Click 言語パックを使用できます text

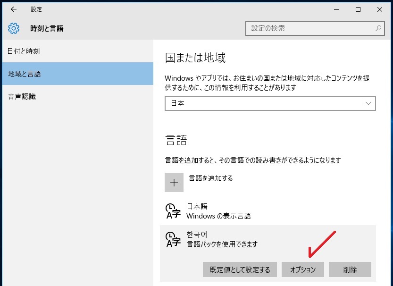222,244
